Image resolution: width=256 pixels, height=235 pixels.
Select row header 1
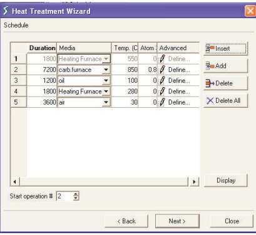point(19,59)
